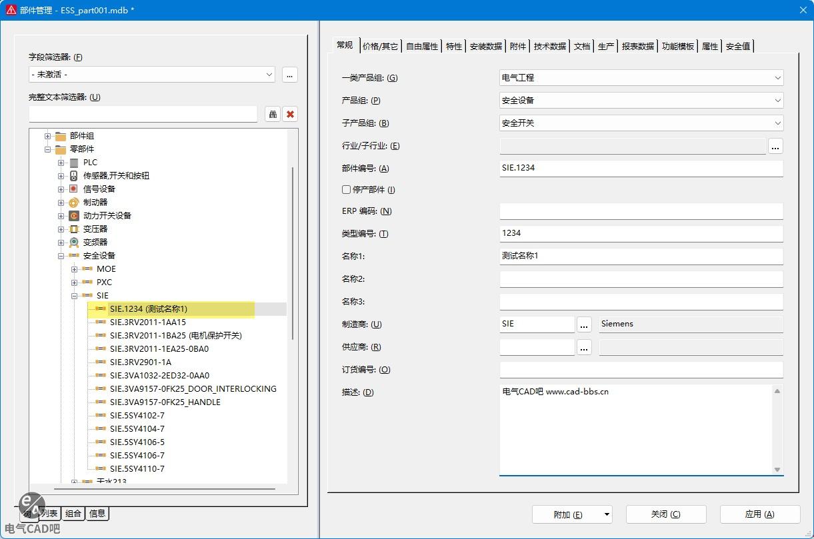Click the binoculars search icon

click(273, 114)
